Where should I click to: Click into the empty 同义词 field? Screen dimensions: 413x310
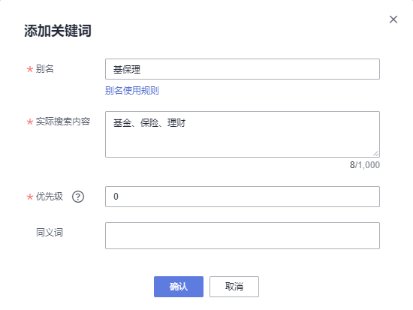[x=243, y=236]
